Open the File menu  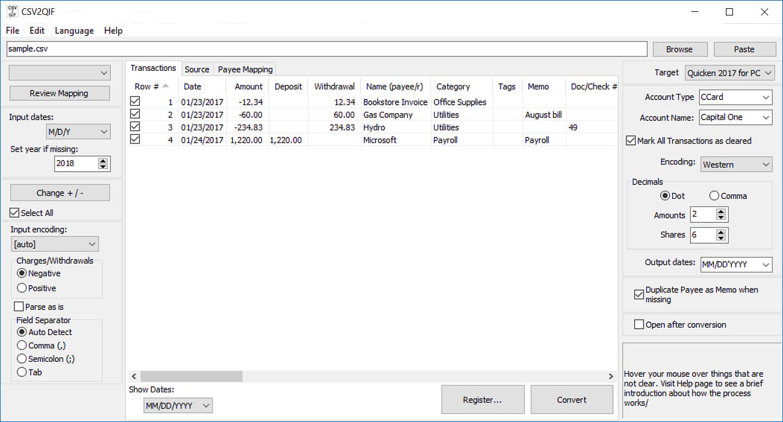click(x=13, y=30)
